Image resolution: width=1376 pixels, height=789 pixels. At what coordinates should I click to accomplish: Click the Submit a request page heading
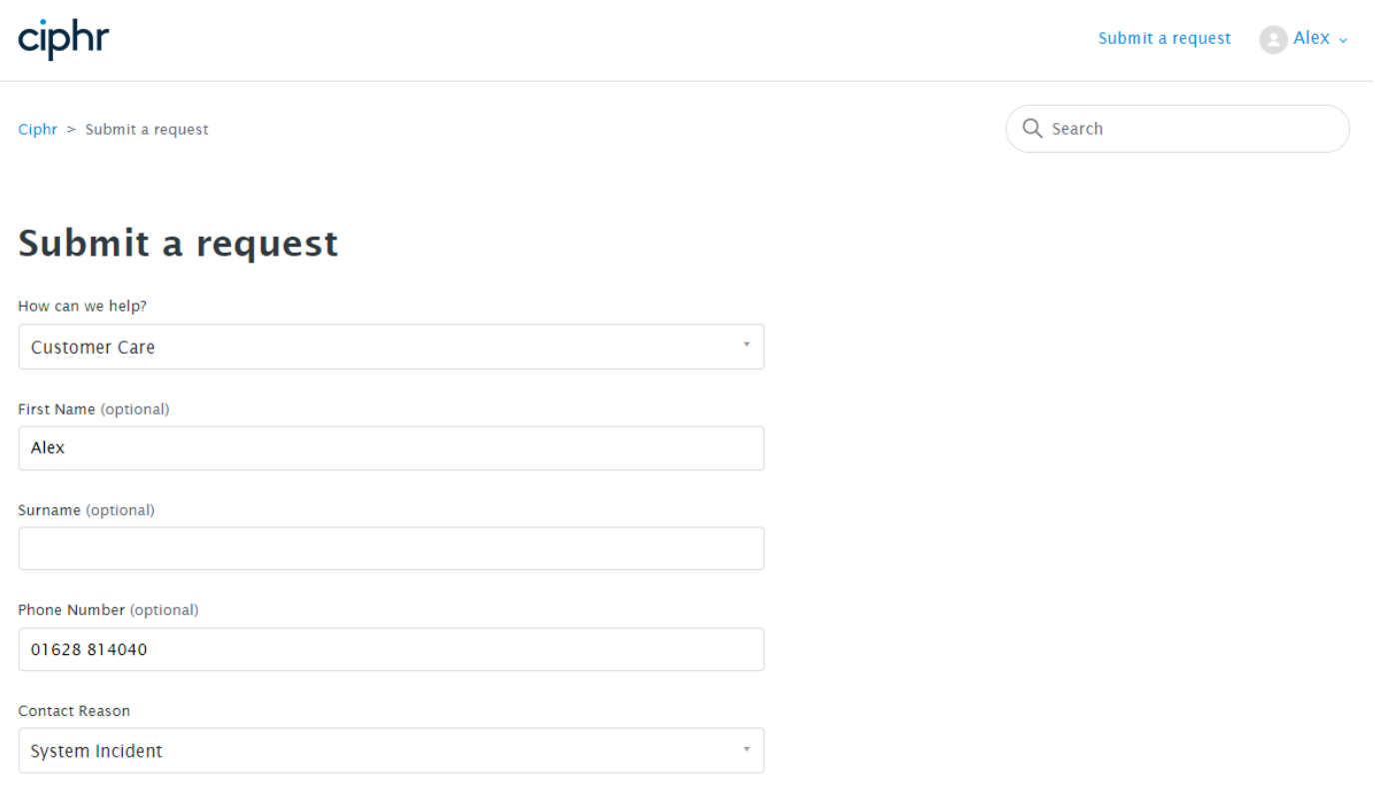[178, 243]
